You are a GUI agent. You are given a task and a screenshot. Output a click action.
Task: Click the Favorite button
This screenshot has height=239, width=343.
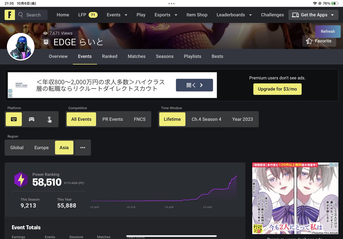(x=319, y=41)
